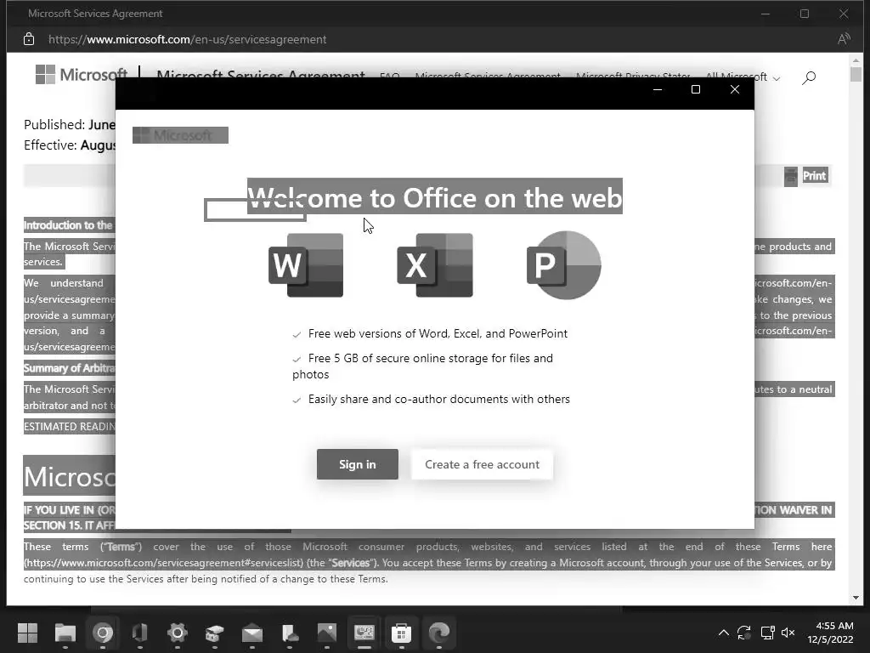The height and width of the screenshot is (653, 870).
Task: Click the sync update tray icon
Action: pyautogui.click(x=744, y=633)
